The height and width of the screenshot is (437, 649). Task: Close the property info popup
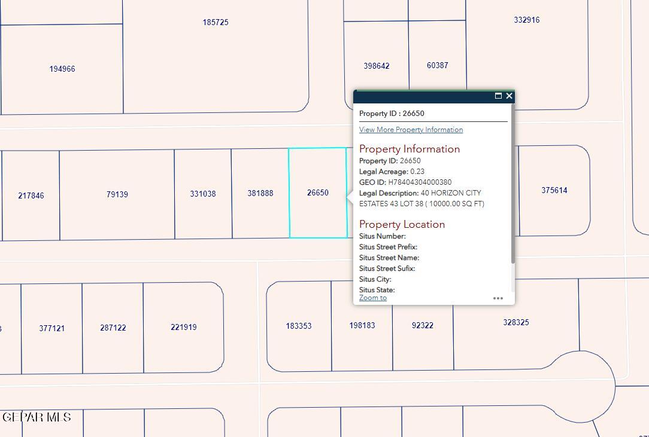pyautogui.click(x=509, y=96)
